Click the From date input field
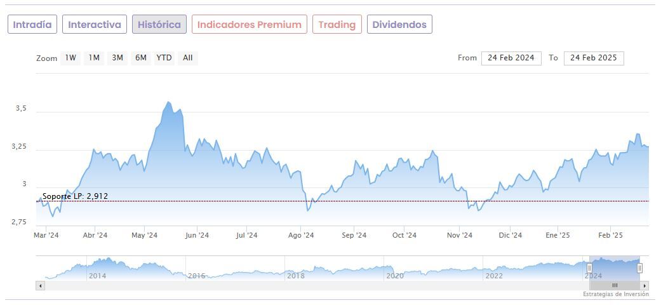661x305 pixels. coord(511,58)
